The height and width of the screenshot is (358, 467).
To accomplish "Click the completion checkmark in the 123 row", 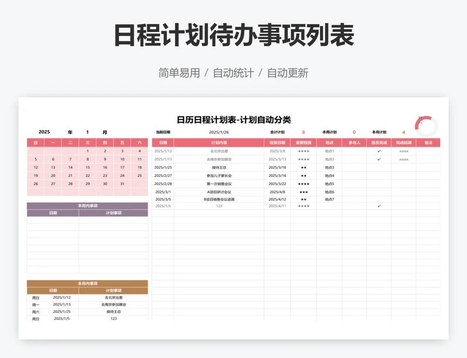I will pos(379,206).
